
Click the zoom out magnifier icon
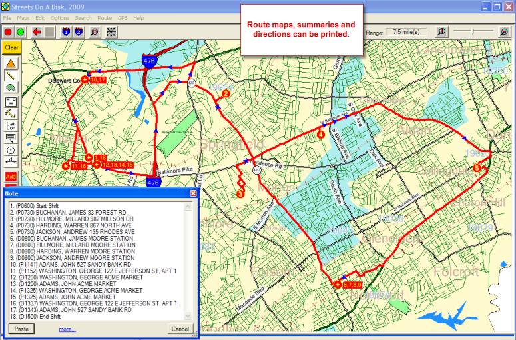click(504, 32)
